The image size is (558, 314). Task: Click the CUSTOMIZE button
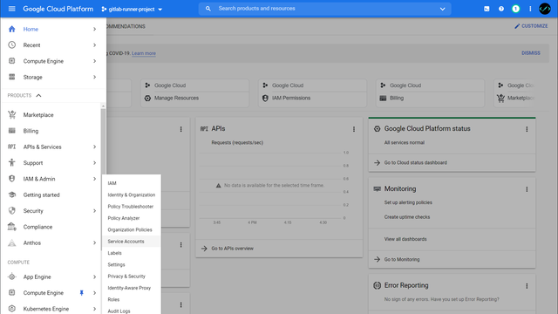tap(531, 26)
